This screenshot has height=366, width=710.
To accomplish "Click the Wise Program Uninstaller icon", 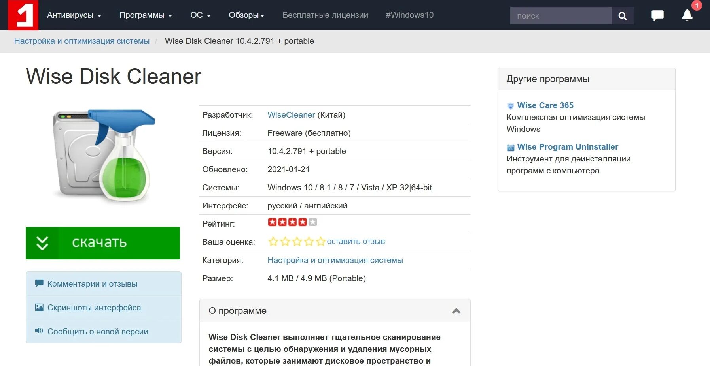I will (511, 147).
